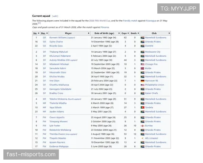Click sort arrows in Date of birth header

[119, 33]
